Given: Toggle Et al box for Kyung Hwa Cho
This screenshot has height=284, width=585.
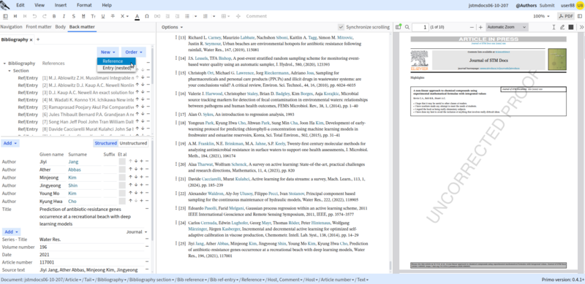Looking at the screenshot, I should [122, 202].
